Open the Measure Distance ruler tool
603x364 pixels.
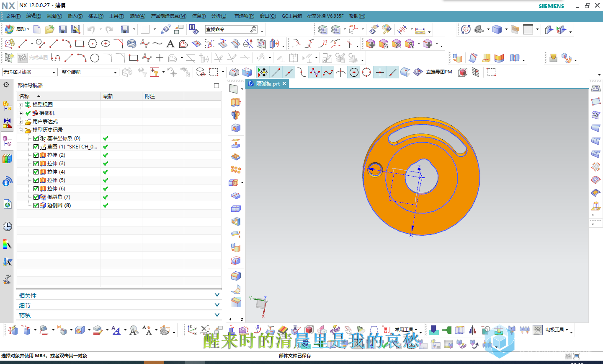(420, 29)
